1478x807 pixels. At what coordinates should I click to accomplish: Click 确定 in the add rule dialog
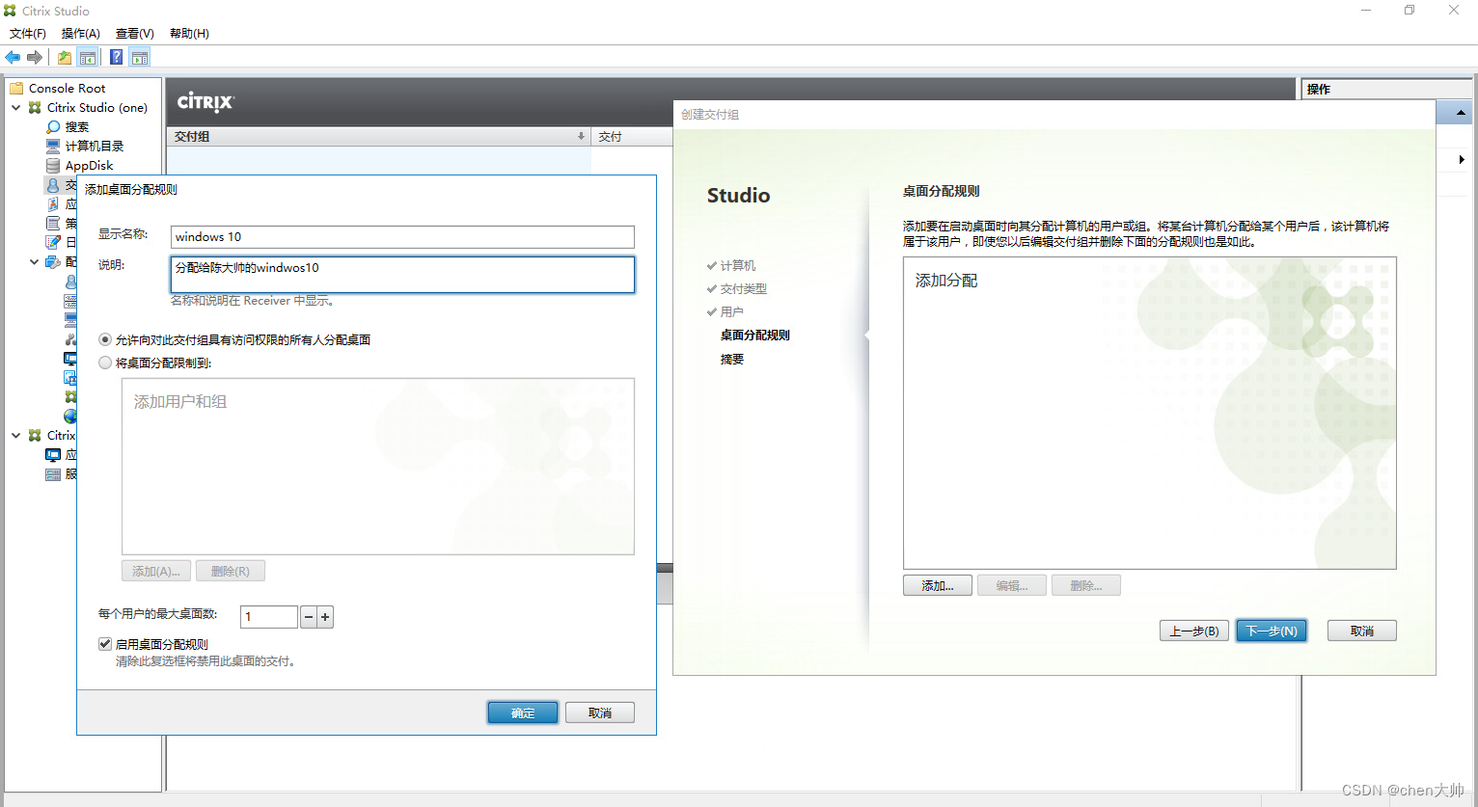(523, 713)
